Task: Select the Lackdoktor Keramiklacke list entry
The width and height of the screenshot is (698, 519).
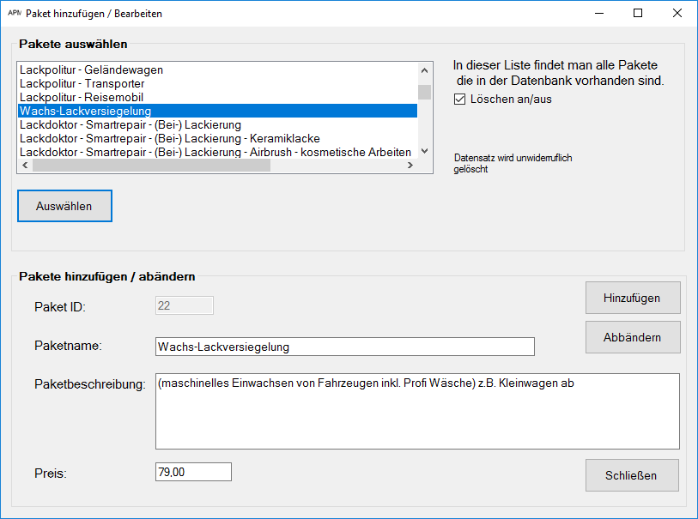Action: point(170,138)
